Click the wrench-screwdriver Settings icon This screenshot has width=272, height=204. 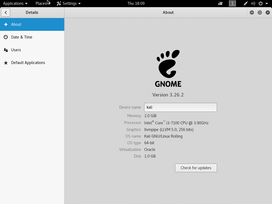59,3
